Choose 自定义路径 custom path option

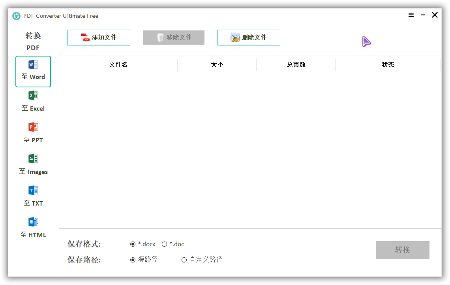(184, 260)
